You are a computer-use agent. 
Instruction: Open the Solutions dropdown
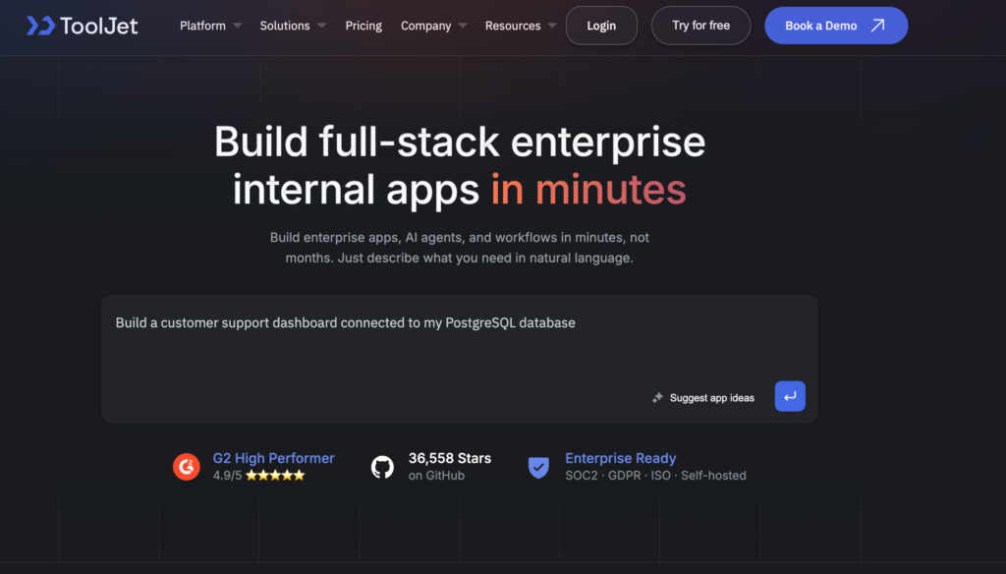[x=293, y=26]
